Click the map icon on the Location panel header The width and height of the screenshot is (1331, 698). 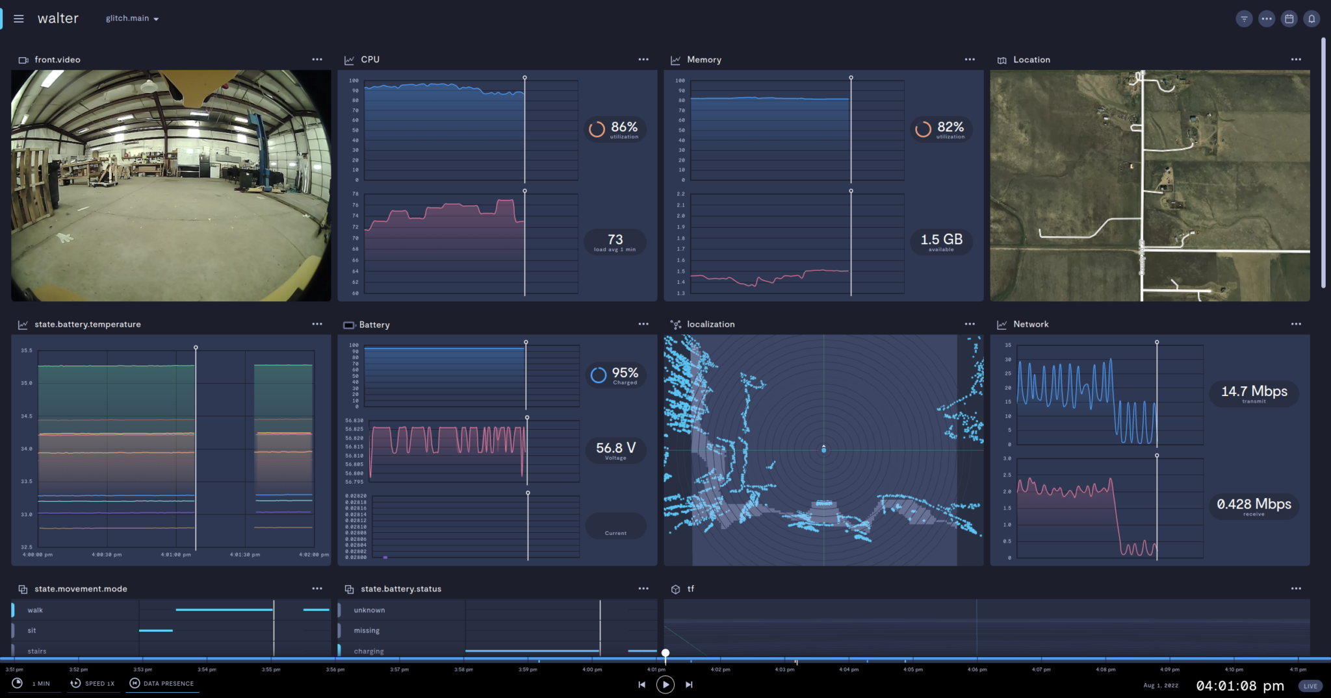(x=1001, y=59)
